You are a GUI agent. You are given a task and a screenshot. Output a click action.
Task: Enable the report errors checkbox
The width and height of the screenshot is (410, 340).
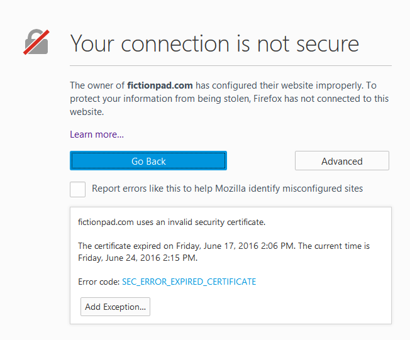[x=78, y=189]
